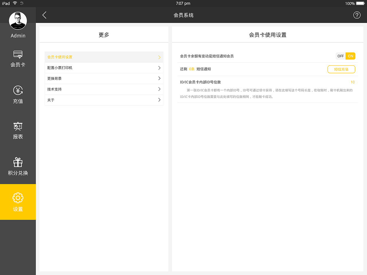Image resolution: width=367 pixels, height=275 pixels.
Task: Turn OFF SMS balance change notifications
Action: tap(341, 56)
